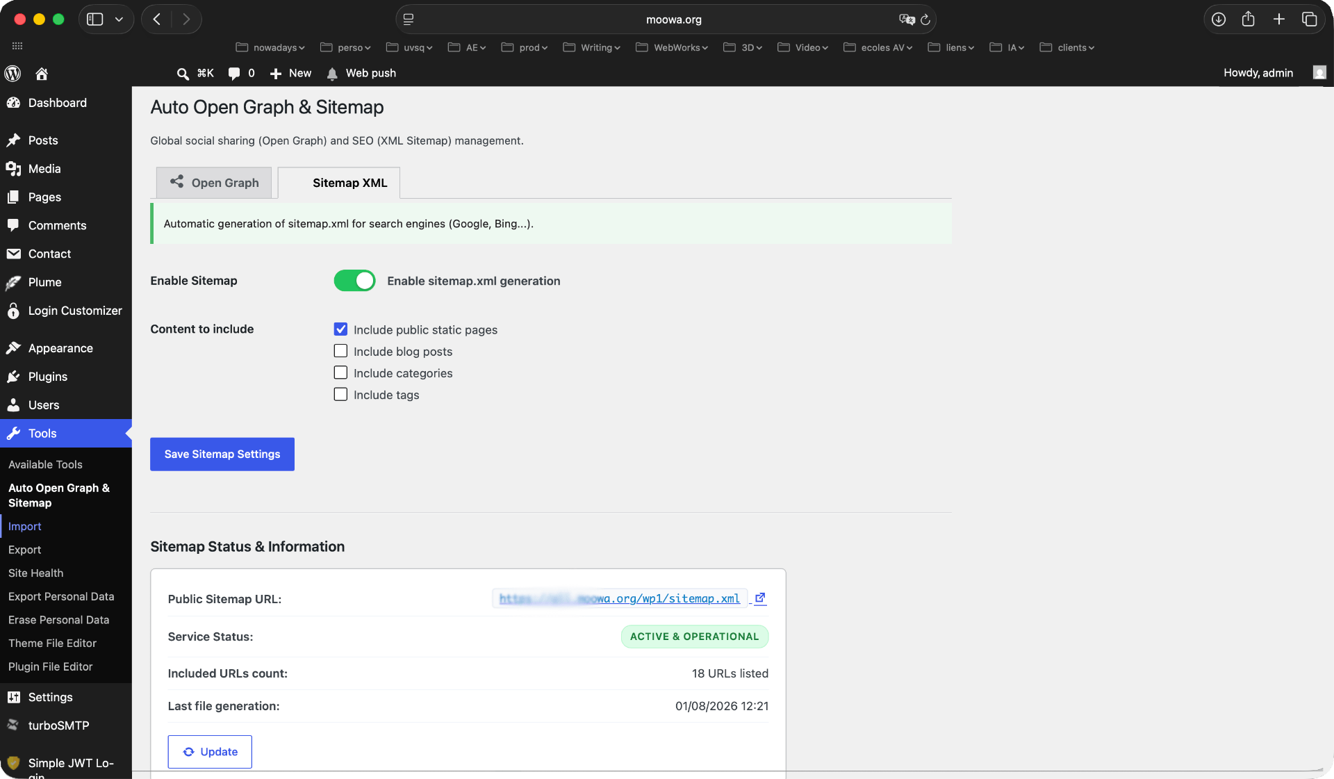Click Howdy, admin account link

click(x=1258, y=73)
